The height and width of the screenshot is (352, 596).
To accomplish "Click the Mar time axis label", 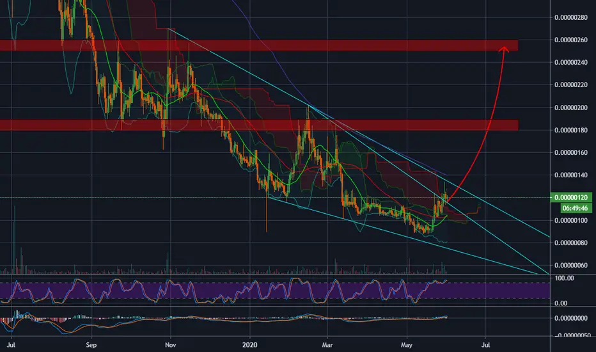I will point(327,345).
